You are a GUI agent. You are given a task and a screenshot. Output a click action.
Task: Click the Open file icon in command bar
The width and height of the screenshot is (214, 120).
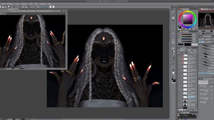pos(6,7)
